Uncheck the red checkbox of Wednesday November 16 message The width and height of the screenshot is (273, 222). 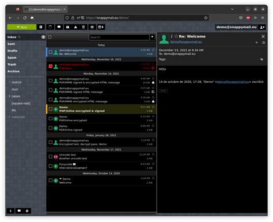51,66
